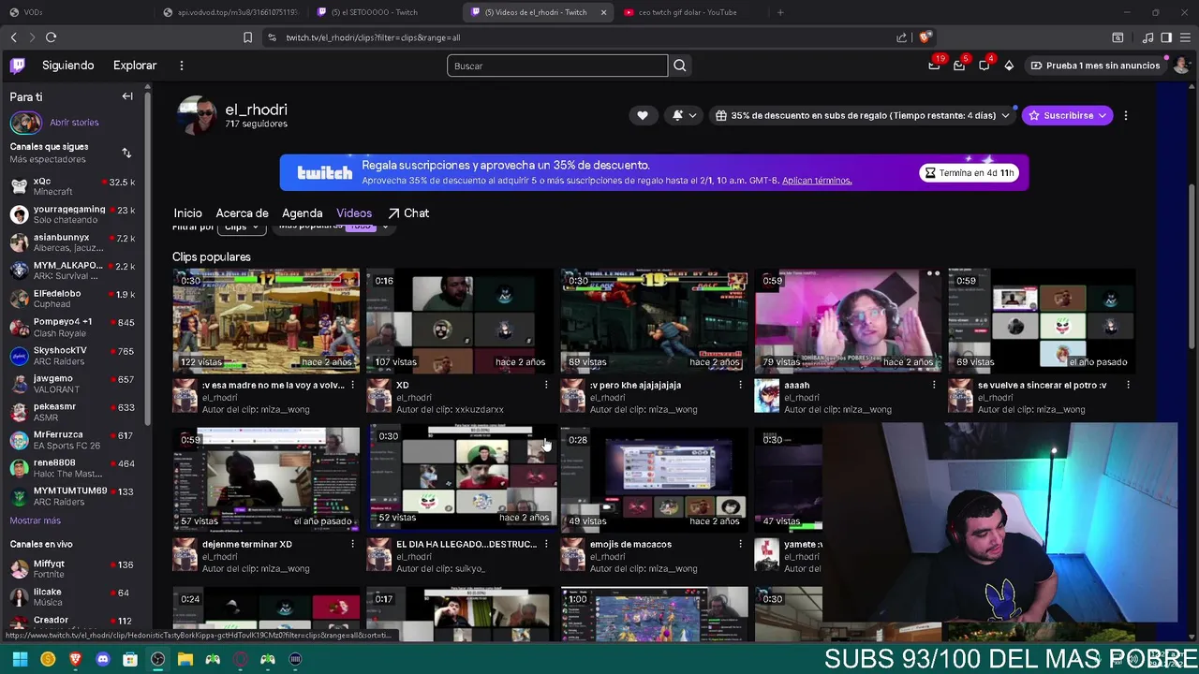Open the Twitch home logo

(18, 66)
